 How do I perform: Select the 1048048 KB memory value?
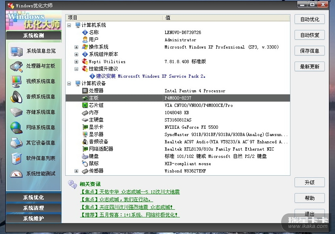coord(177,113)
